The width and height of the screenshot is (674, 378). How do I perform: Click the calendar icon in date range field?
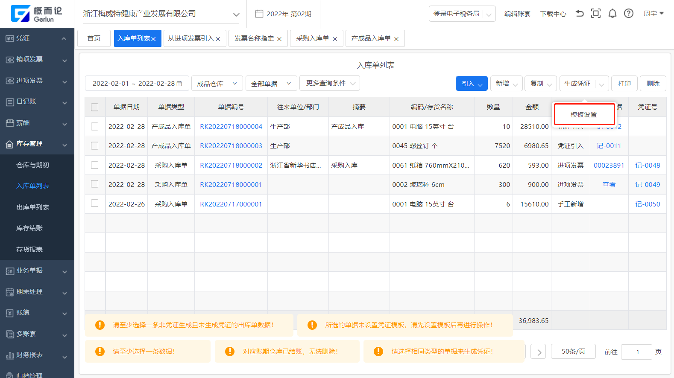click(x=179, y=84)
